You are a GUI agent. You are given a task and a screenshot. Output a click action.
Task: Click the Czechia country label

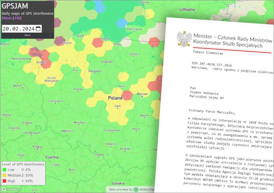tap(52, 157)
